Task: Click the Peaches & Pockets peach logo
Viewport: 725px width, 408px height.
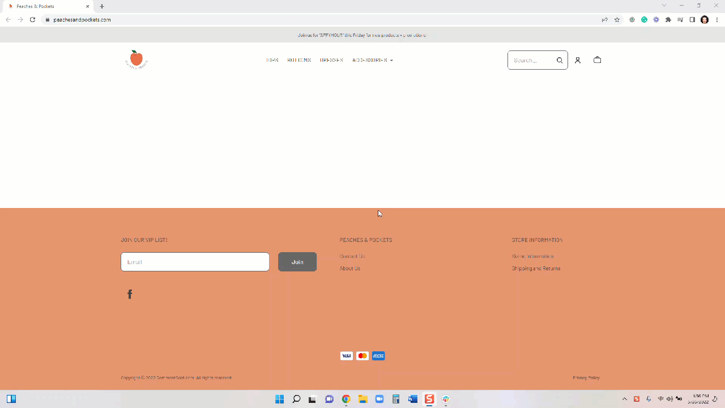Action: coord(136,59)
